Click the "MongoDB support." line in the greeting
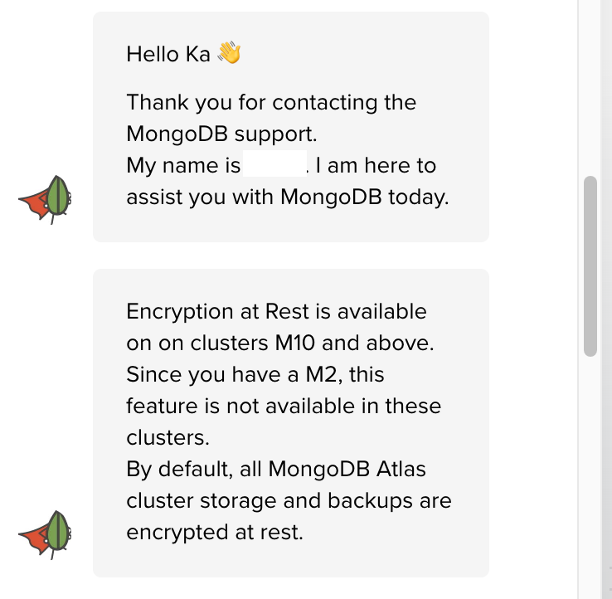 (221, 134)
